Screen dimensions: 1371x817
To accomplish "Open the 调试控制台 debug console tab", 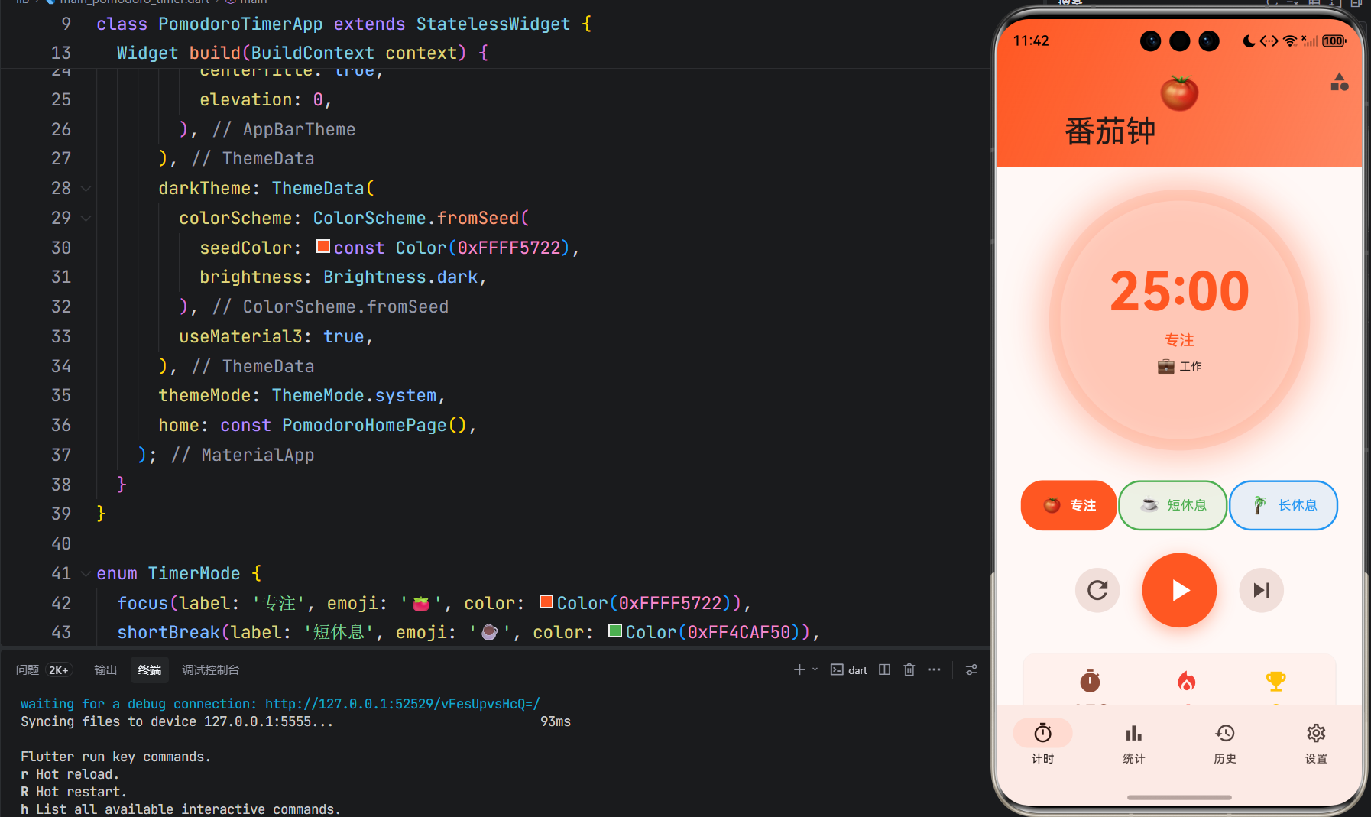I will click(x=211, y=670).
